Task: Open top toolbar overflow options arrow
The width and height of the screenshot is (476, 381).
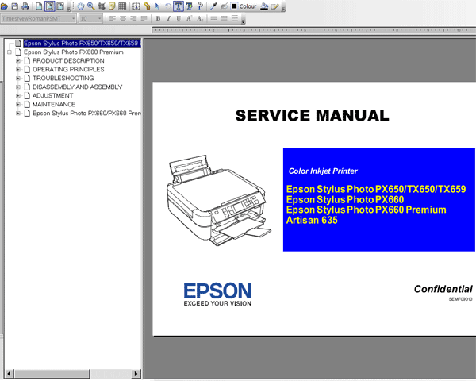Action: (x=283, y=8)
